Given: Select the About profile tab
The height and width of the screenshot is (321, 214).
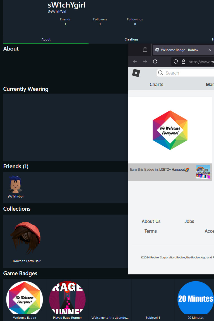Looking at the screenshot, I should point(46,39).
